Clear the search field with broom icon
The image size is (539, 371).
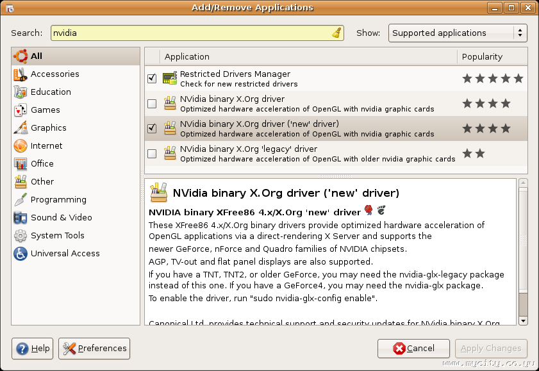tap(336, 33)
